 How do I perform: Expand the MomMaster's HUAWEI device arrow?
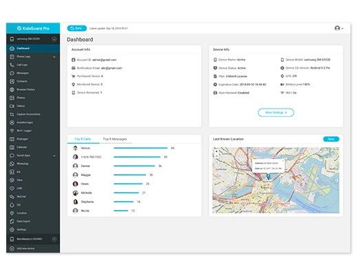[54, 239]
